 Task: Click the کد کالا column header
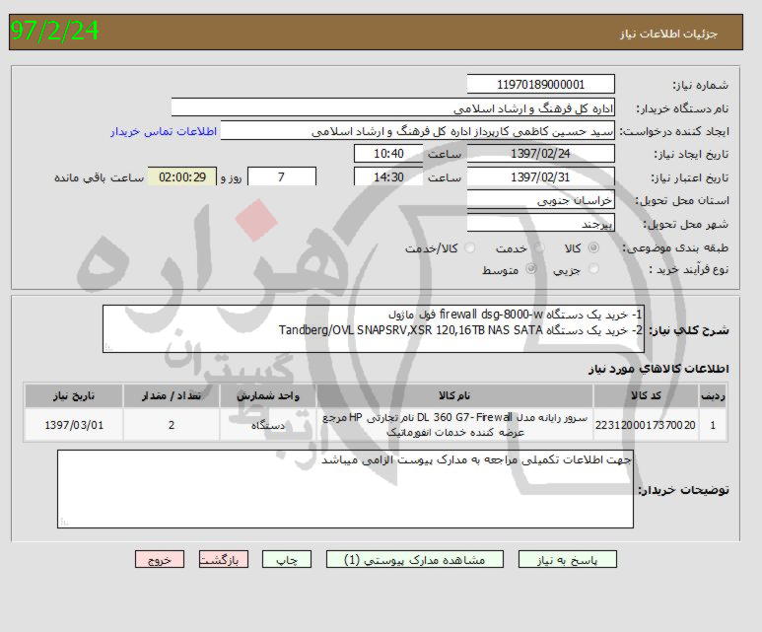point(646,395)
